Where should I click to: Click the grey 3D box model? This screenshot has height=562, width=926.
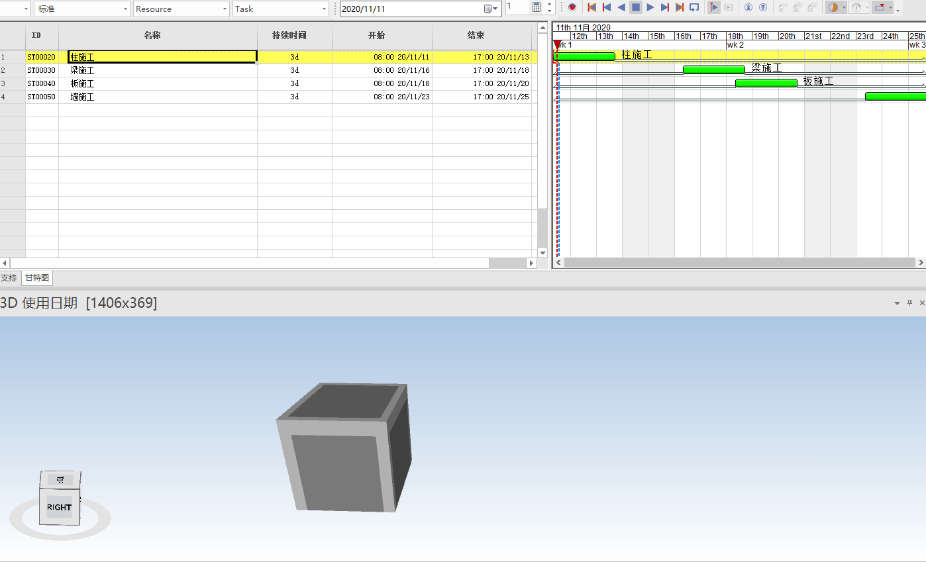click(x=344, y=447)
